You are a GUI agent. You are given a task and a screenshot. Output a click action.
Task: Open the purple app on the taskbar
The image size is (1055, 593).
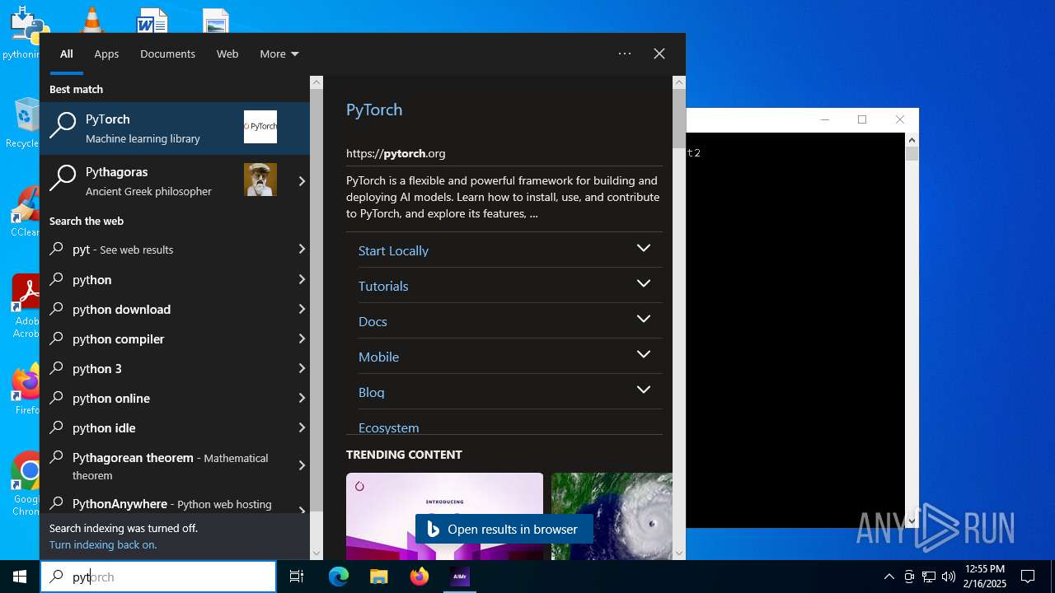pyautogui.click(x=460, y=577)
